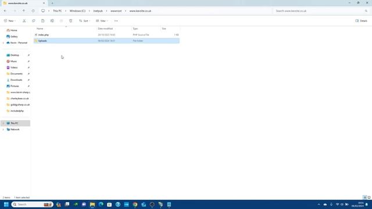Open the includedphp pinned folder
The width and height of the screenshot is (372, 209).
pos(17,111)
